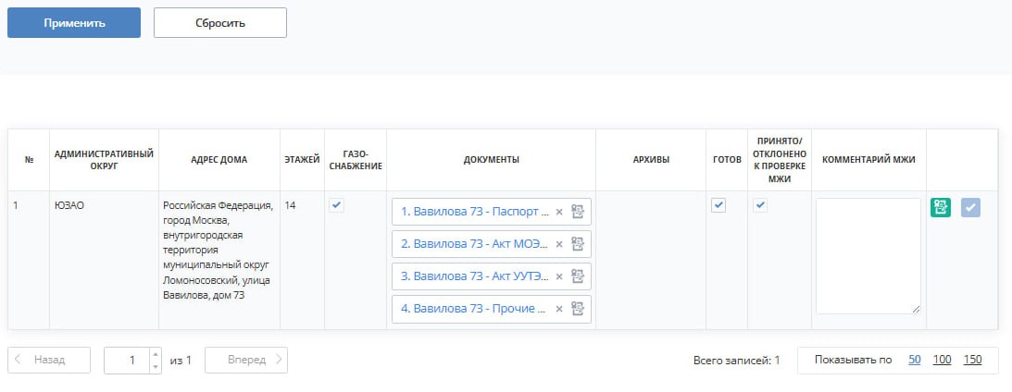Click signature icon beside Акт УУТЭ document

[x=578, y=276]
